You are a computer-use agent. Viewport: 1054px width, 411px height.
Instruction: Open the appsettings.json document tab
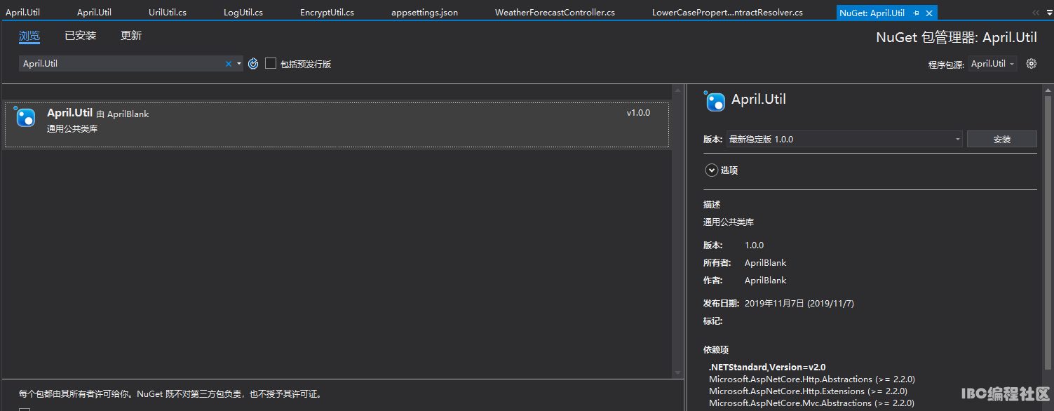click(x=424, y=13)
